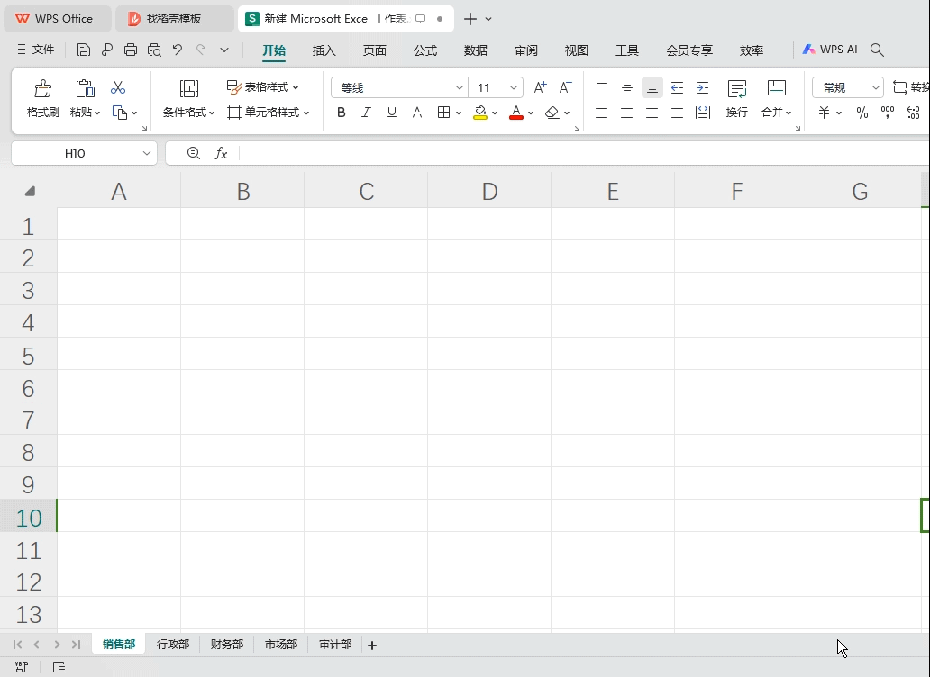This screenshot has height=677, width=930.
Task: Toggle bottom vertical alignment
Action: pos(652,87)
